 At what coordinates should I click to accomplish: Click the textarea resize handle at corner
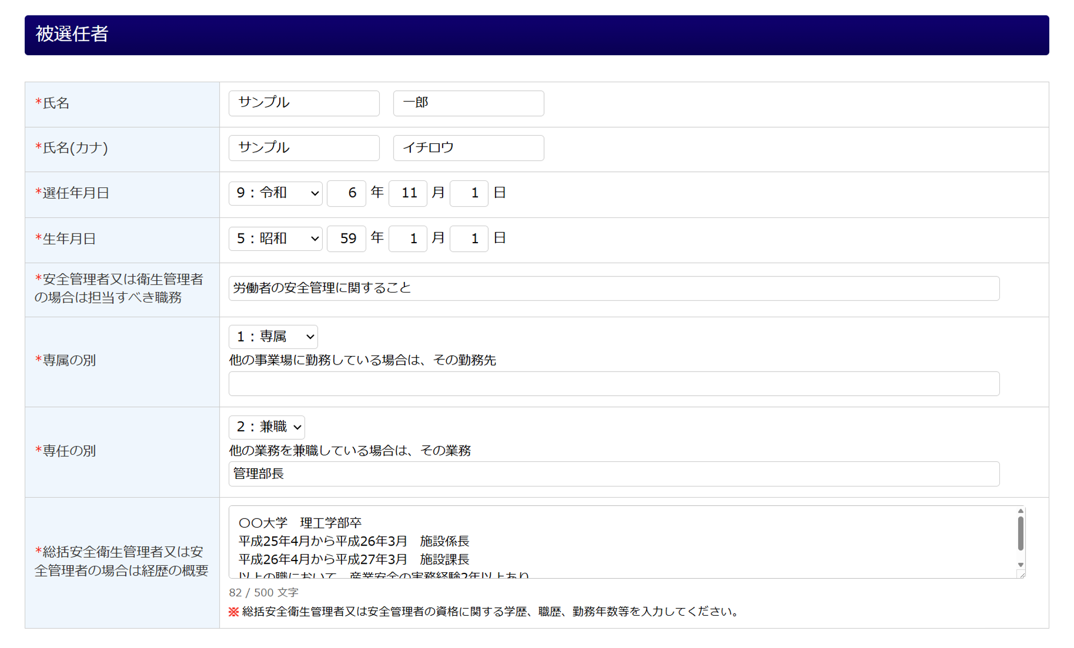1021,574
